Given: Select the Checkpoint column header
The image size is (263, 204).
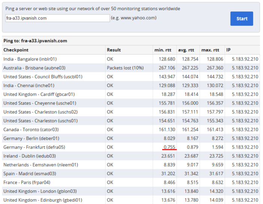Looking at the screenshot, I should [x=16, y=50].
